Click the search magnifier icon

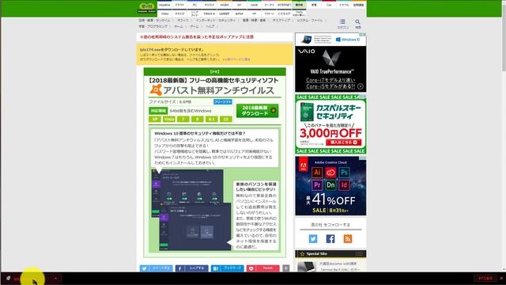(357, 23)
